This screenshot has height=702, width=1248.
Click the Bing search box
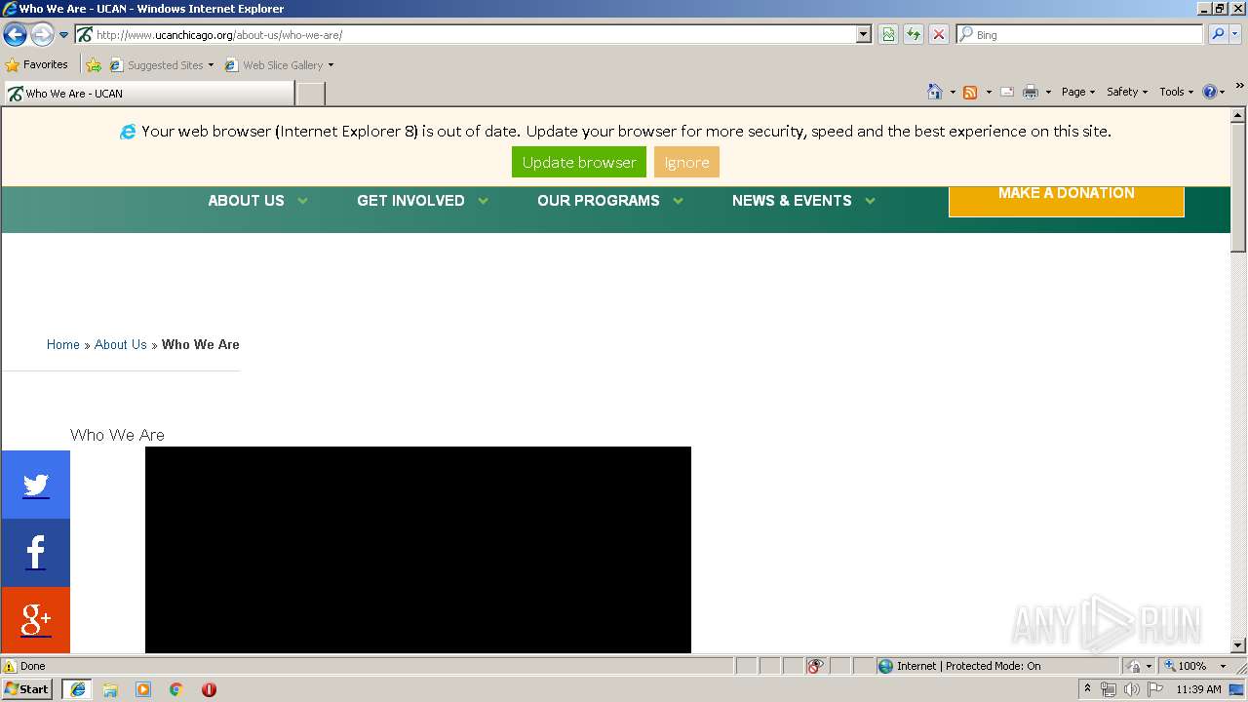coord(1079,34)
